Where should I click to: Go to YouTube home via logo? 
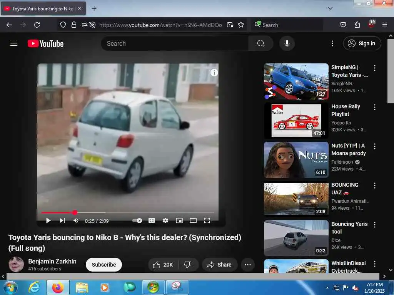pyautogui.click(x=45, y=44)
